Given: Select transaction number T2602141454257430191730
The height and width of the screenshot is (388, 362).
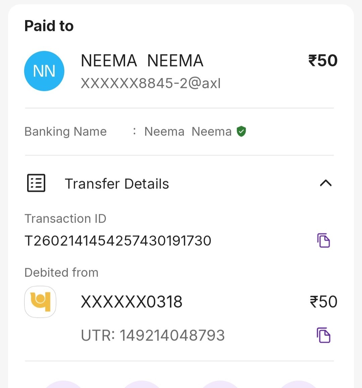Looking at the screenshot, I should click(118, 241).
